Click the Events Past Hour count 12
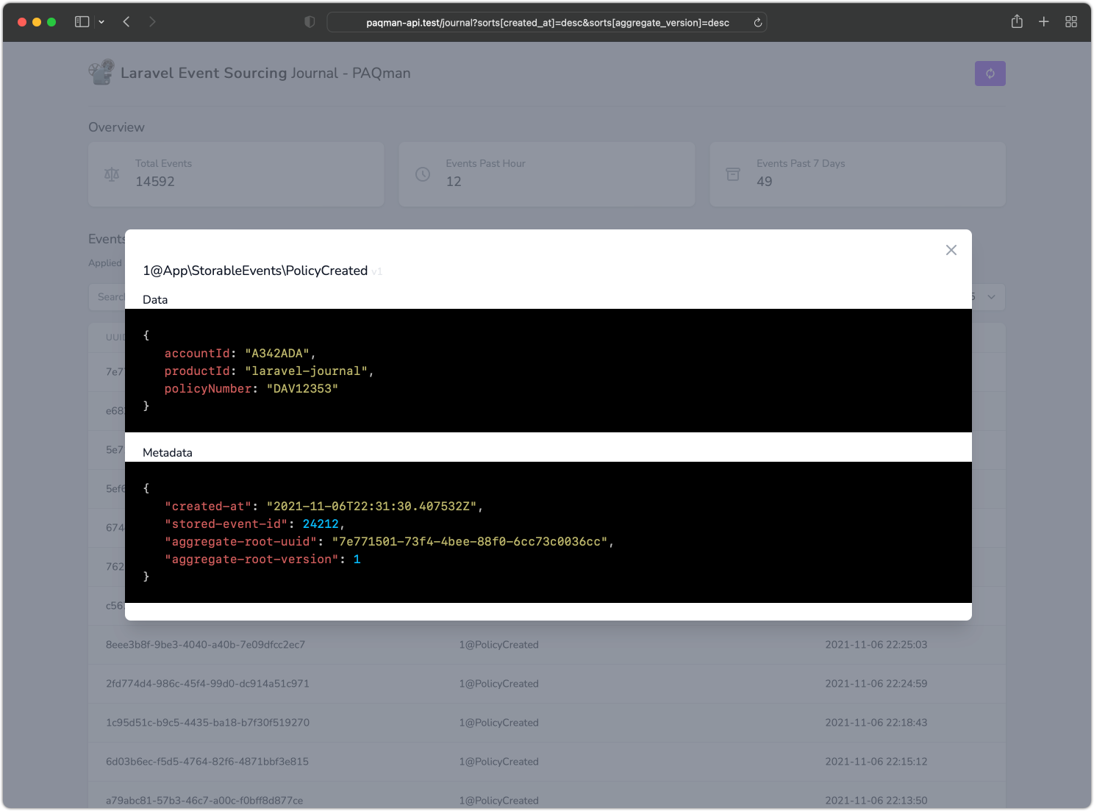 click(x=454, y=182)
